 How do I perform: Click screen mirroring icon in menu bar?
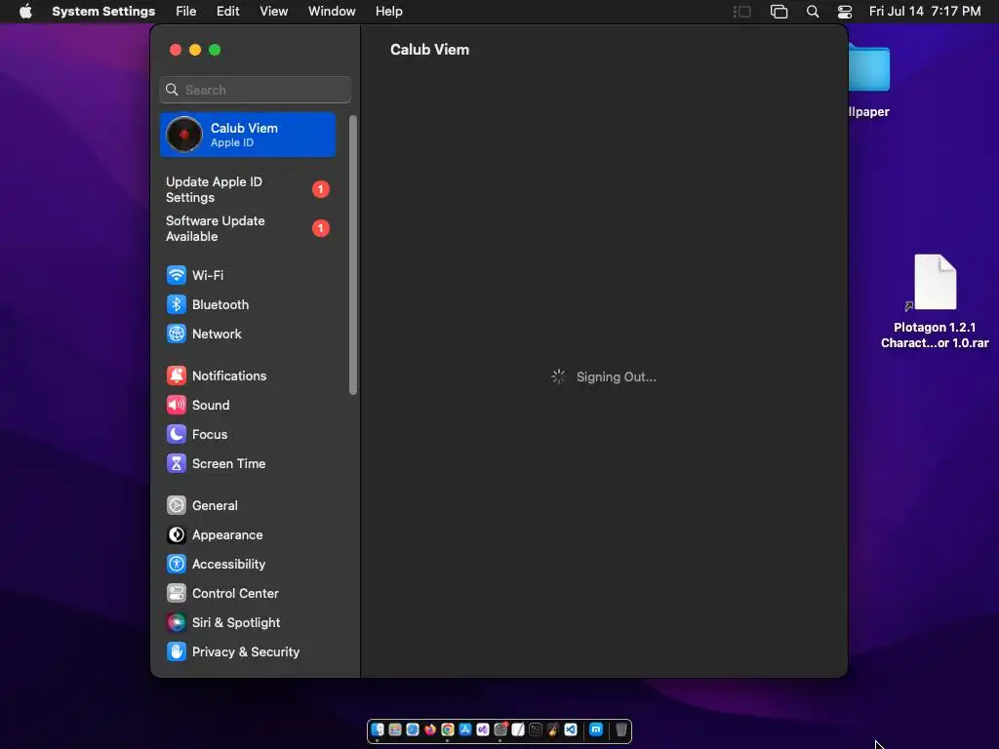click(779, 12)
